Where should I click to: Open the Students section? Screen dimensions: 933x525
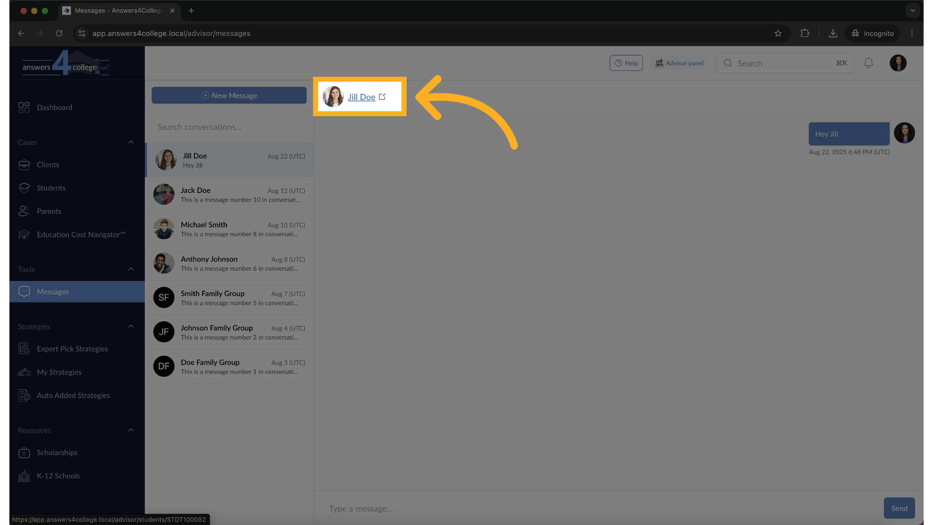tap(52, 188)
